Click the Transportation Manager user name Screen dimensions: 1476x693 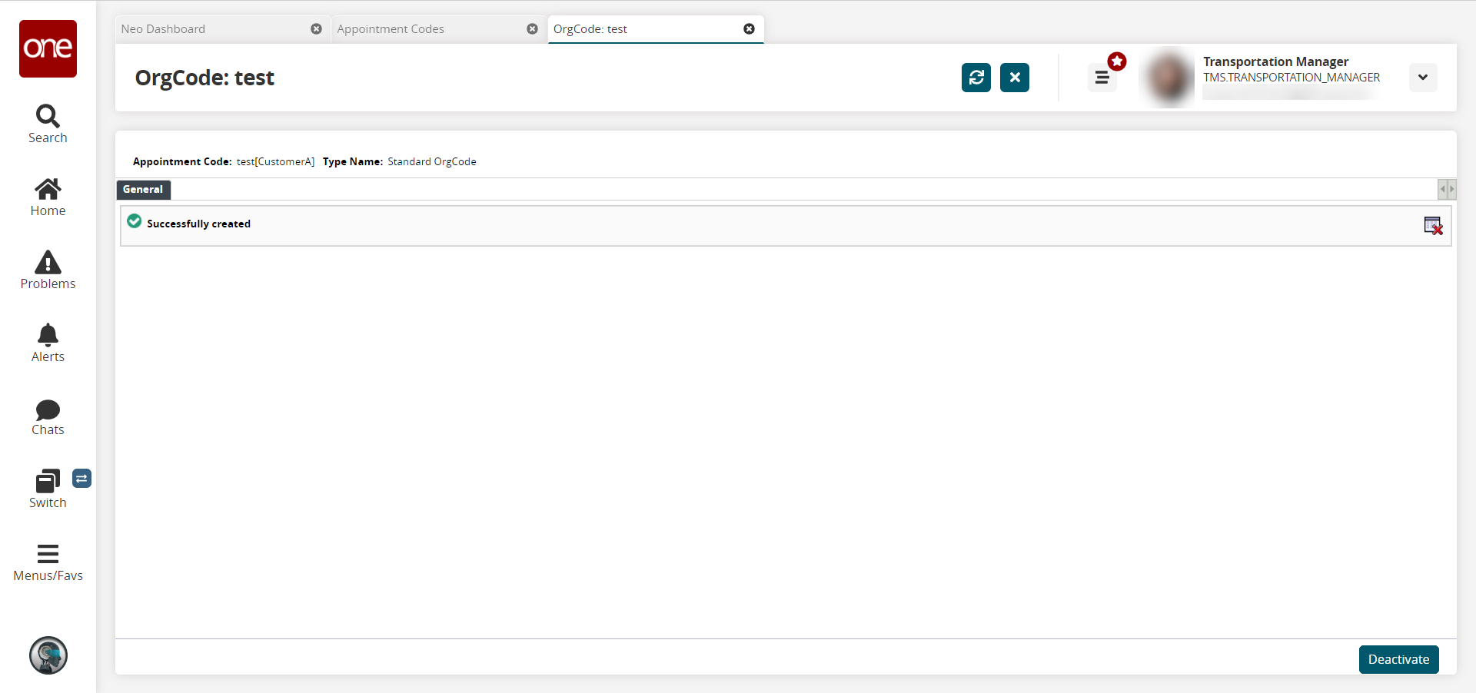(x=1275, y=61)
